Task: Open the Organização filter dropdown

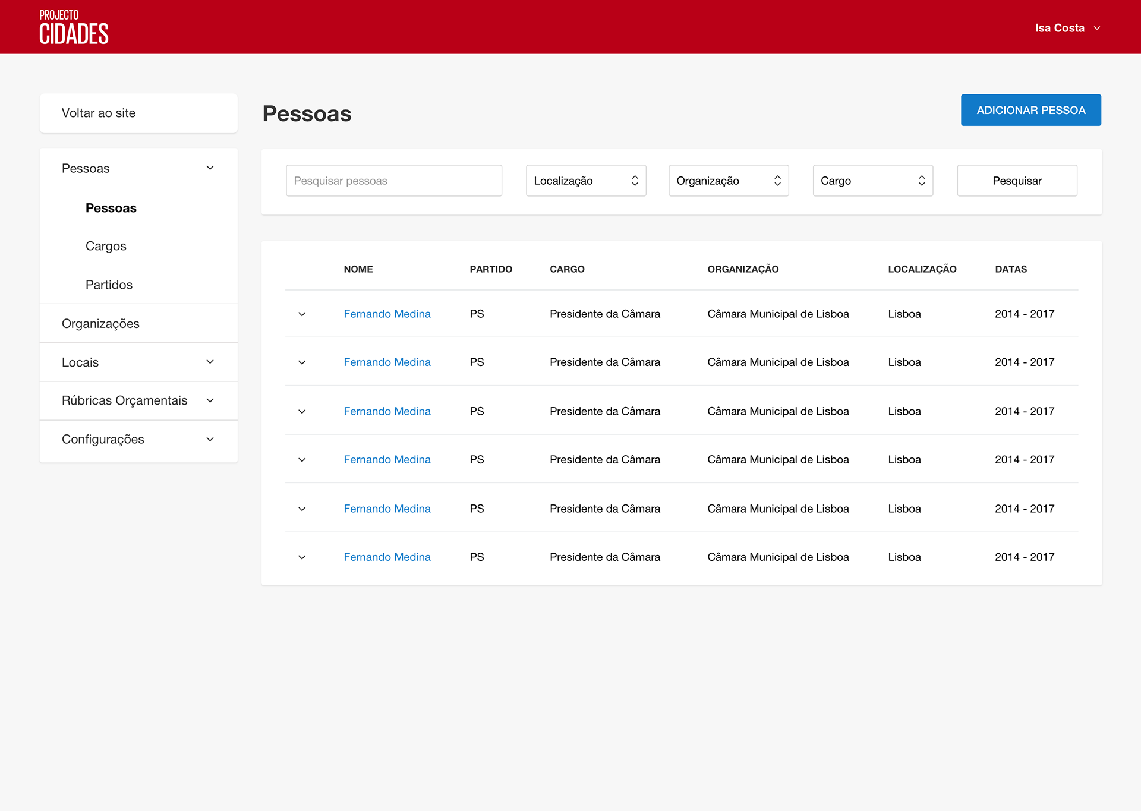Action: (x=729, y=181)
